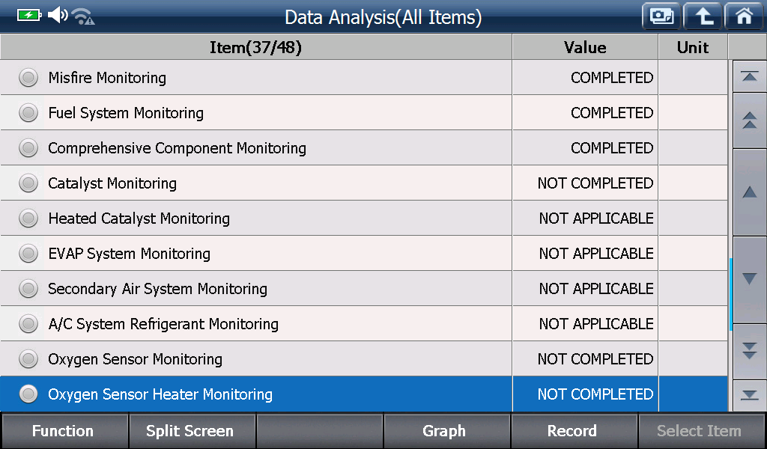
Task: Jump to the bottom of the list
Action: tap(749, 395)
